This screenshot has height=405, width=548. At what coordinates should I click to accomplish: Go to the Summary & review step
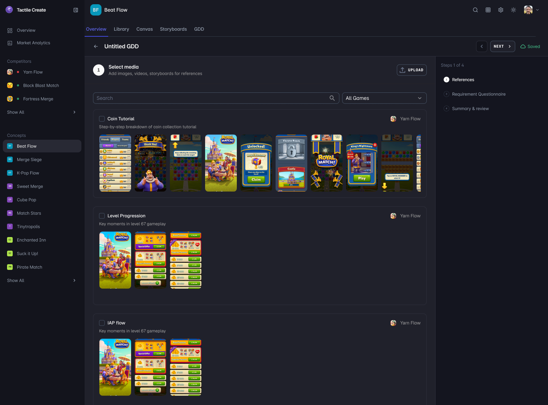(x=466, y=109)
